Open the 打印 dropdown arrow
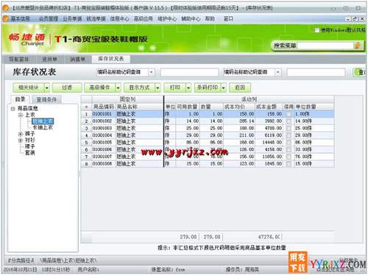368x275 pixels. (188, 87)
